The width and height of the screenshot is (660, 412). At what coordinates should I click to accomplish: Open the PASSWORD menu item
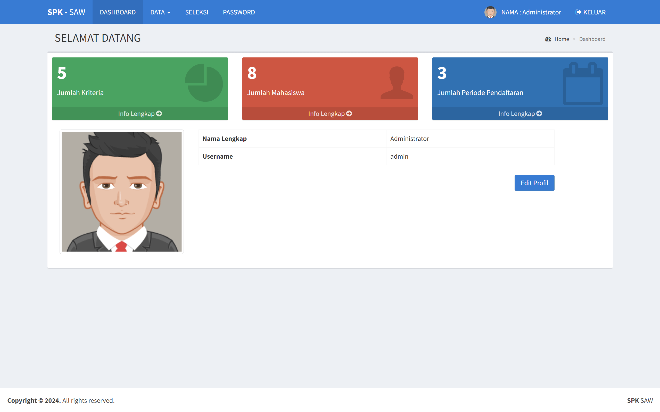(x=239, y=12)
